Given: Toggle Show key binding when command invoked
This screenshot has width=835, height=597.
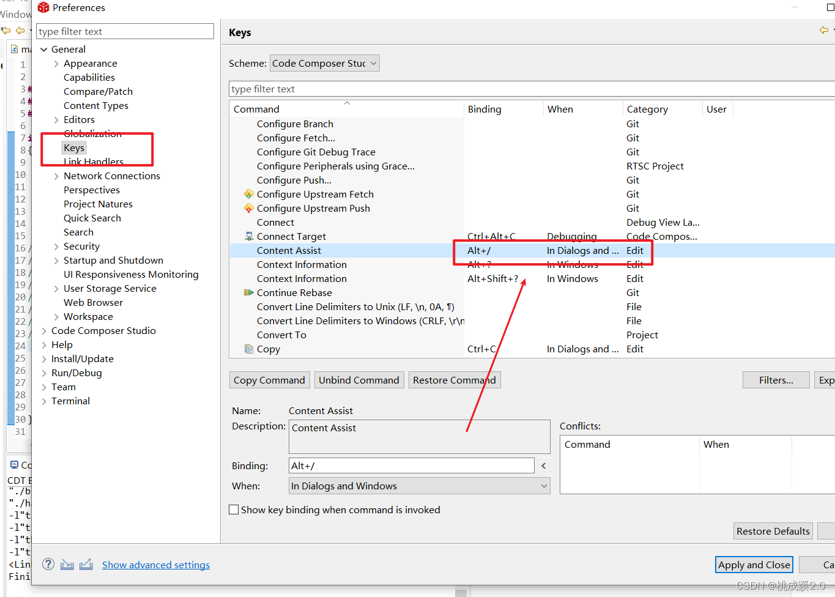Looking at the screenshot, I should pyautogui.click(x=234, y=510).
